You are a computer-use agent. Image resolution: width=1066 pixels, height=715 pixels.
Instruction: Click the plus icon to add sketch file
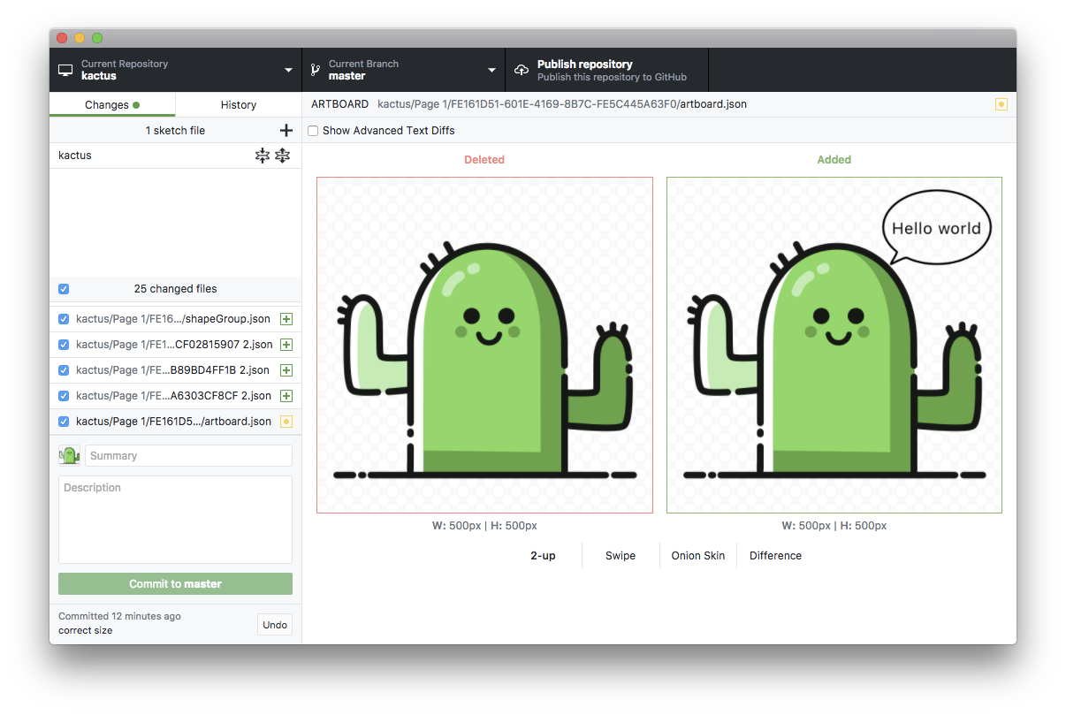coord(286,131)
